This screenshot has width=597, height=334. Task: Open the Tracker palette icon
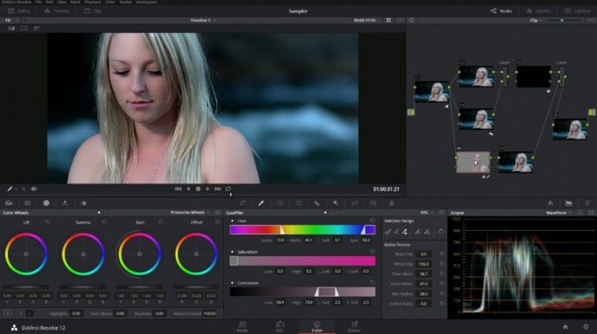pyautogui.click(x=298, y=203)
